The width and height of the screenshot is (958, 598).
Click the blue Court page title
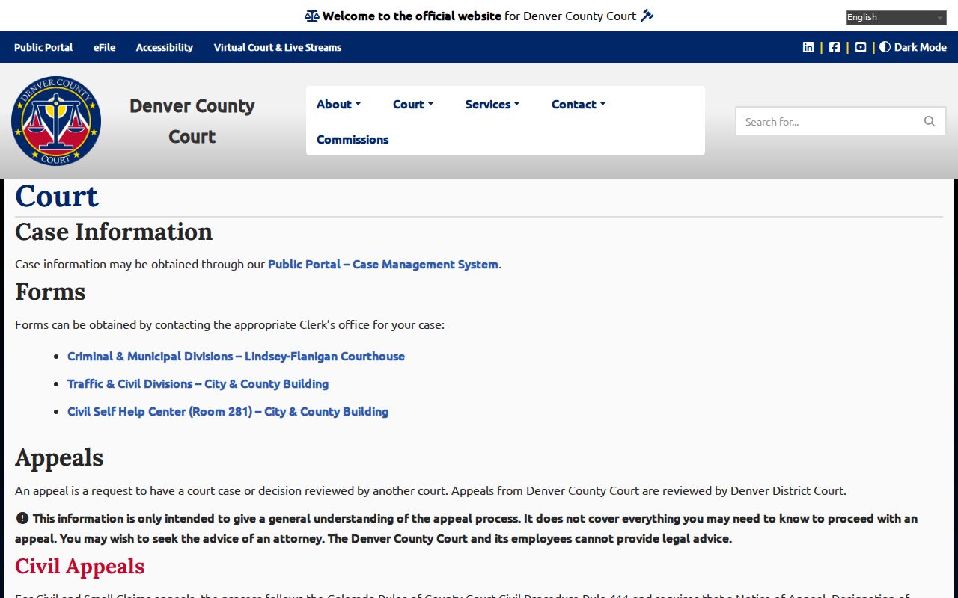[x=57, y=196]
